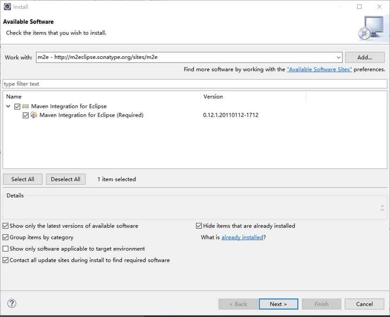Image resolution: width=390 pixels, height=317 pixels.
Task: Close the Install dialog window
Action: pyautogui.click(x=379, y=6)
